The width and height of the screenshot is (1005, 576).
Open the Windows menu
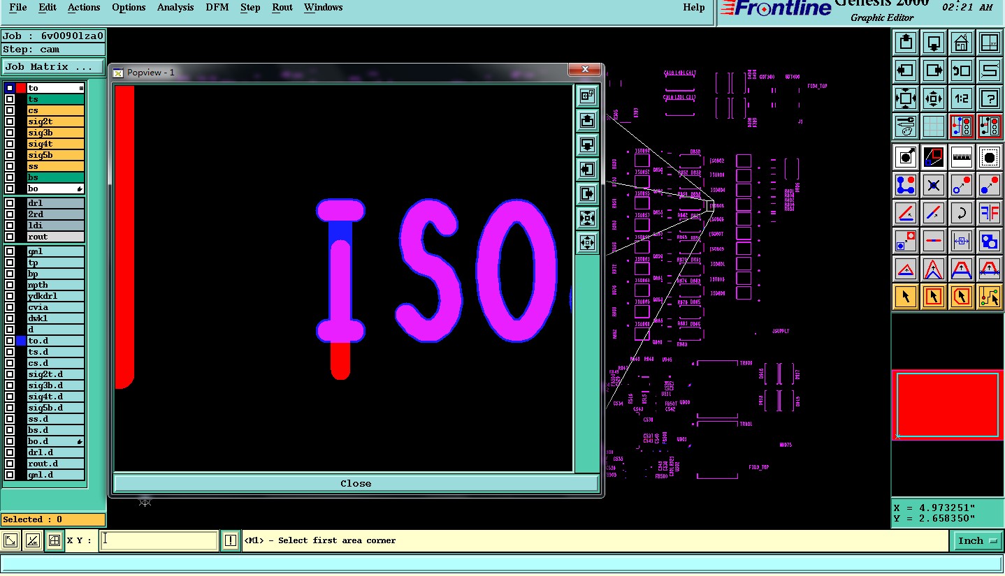tap(323, 7)
